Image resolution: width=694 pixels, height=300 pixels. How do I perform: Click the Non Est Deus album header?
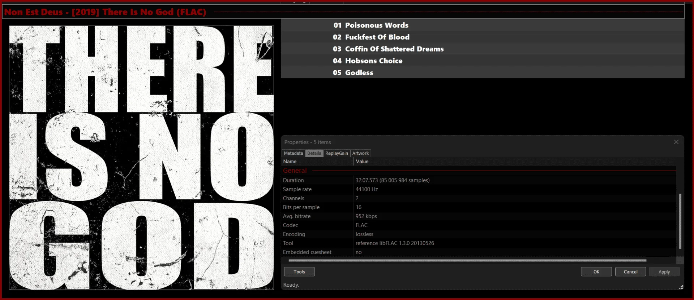(x=343, y=12)
